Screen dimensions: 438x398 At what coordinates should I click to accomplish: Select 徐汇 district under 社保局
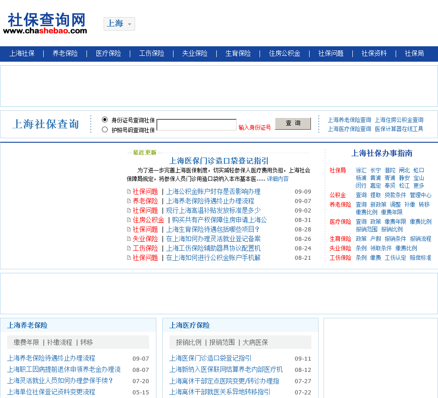361,170
